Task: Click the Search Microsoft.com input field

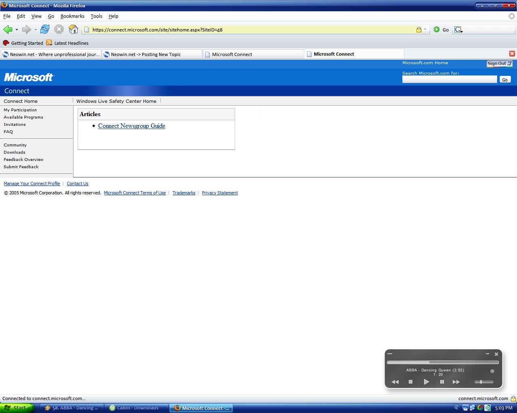Action: (449, 79)
